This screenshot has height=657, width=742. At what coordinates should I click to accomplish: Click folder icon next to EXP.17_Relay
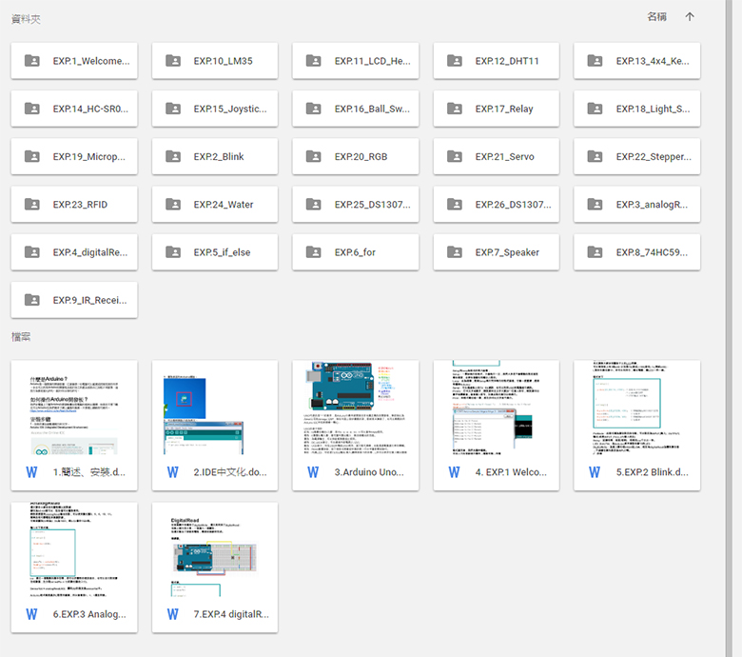click(455, 109)
